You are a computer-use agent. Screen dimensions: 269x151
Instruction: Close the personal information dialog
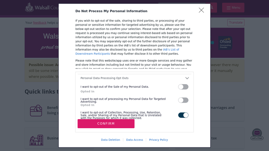(201, 10)
